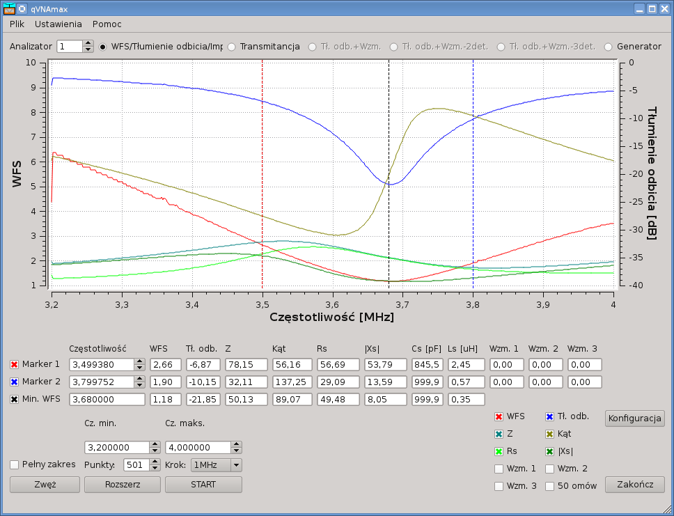
Task: Step Marker 1 frequency down
Action: point(139,368)
